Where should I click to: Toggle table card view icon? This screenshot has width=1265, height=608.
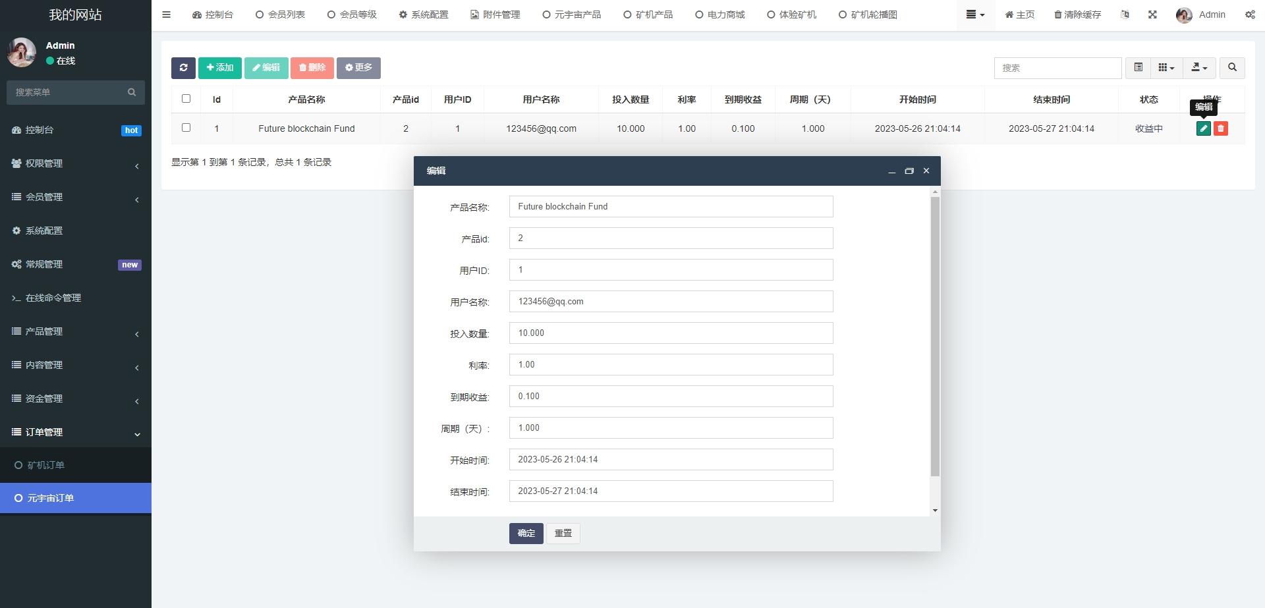1138,67
